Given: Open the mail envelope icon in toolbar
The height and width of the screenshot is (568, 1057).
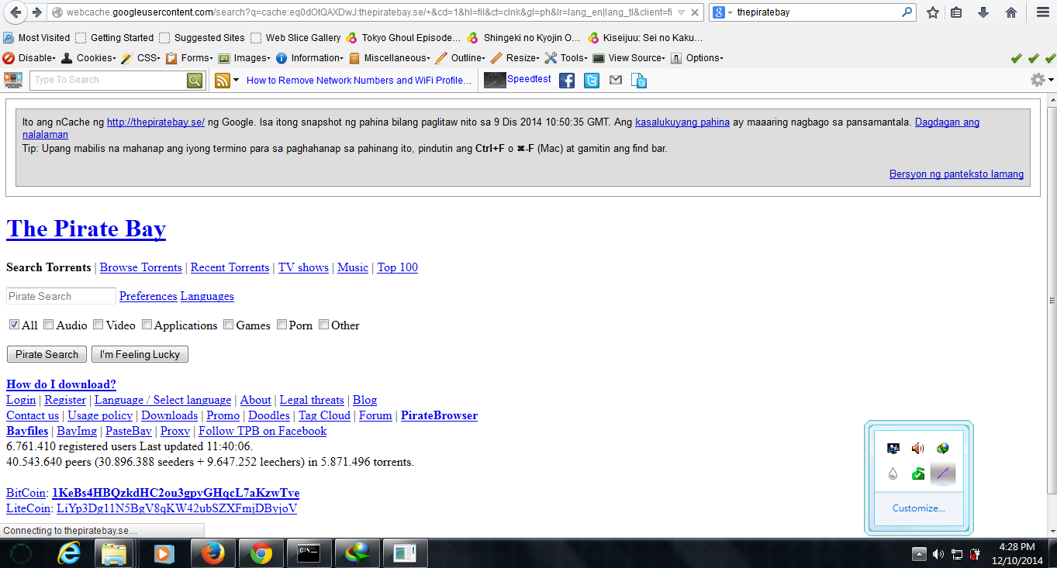Looking at the screenshot, I should (616, 80).
